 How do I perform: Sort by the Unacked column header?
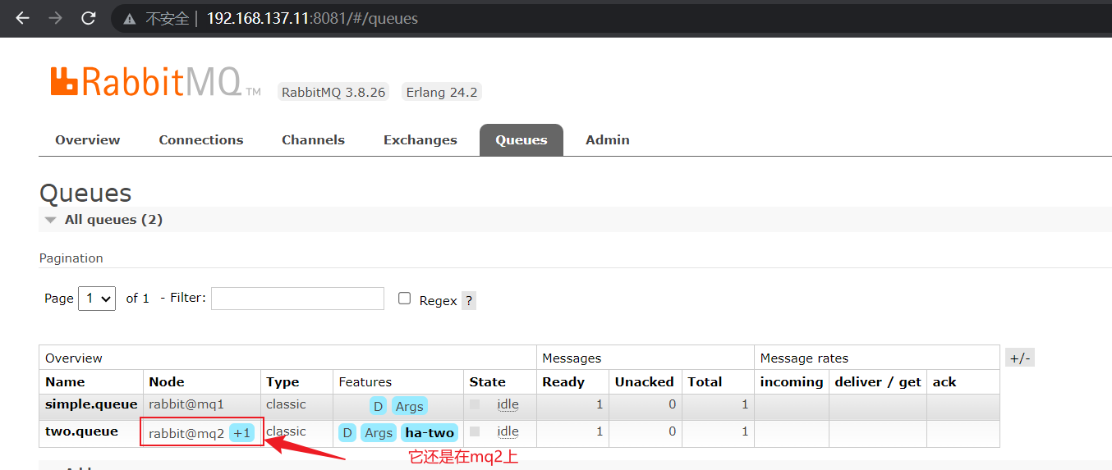645,382
